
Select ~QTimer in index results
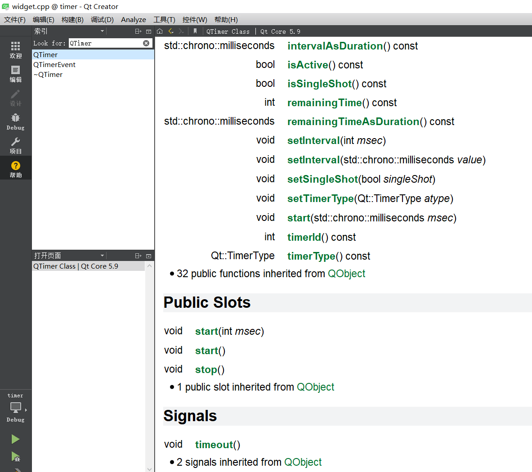coord(93,74)
